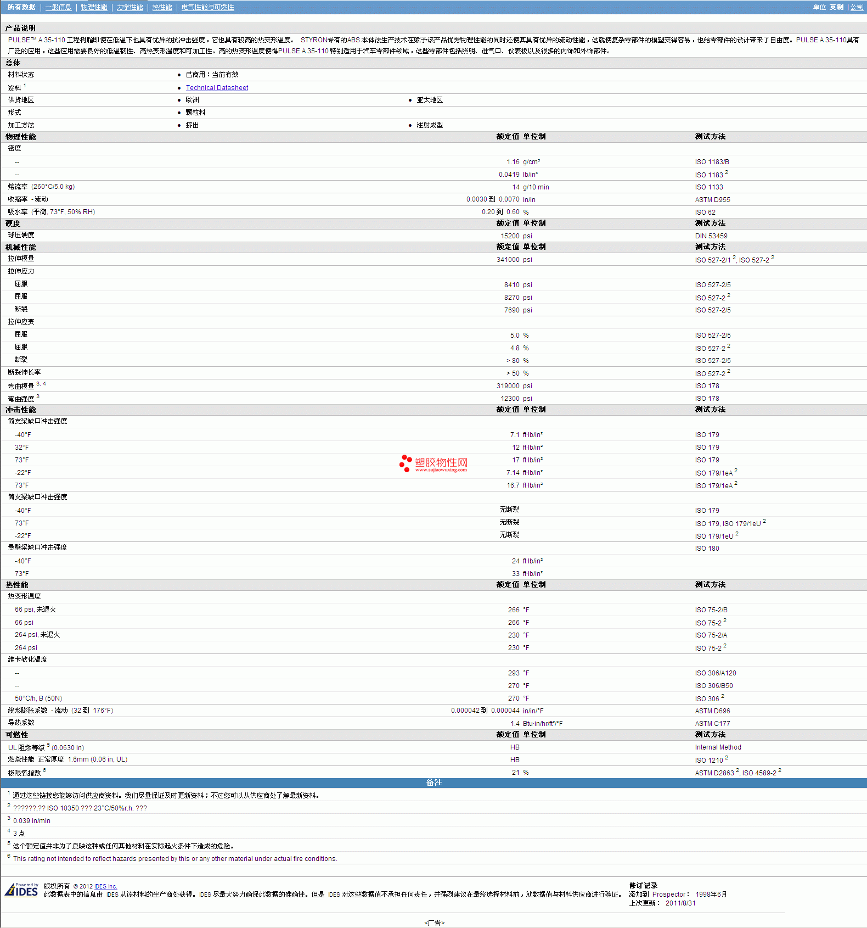Click the ISO 180 test method
Screen dimensions: 867x928
(707, 549)
